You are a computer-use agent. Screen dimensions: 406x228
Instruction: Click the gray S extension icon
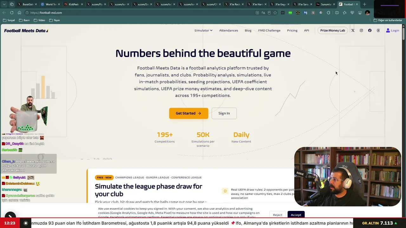tap(313, 13)
